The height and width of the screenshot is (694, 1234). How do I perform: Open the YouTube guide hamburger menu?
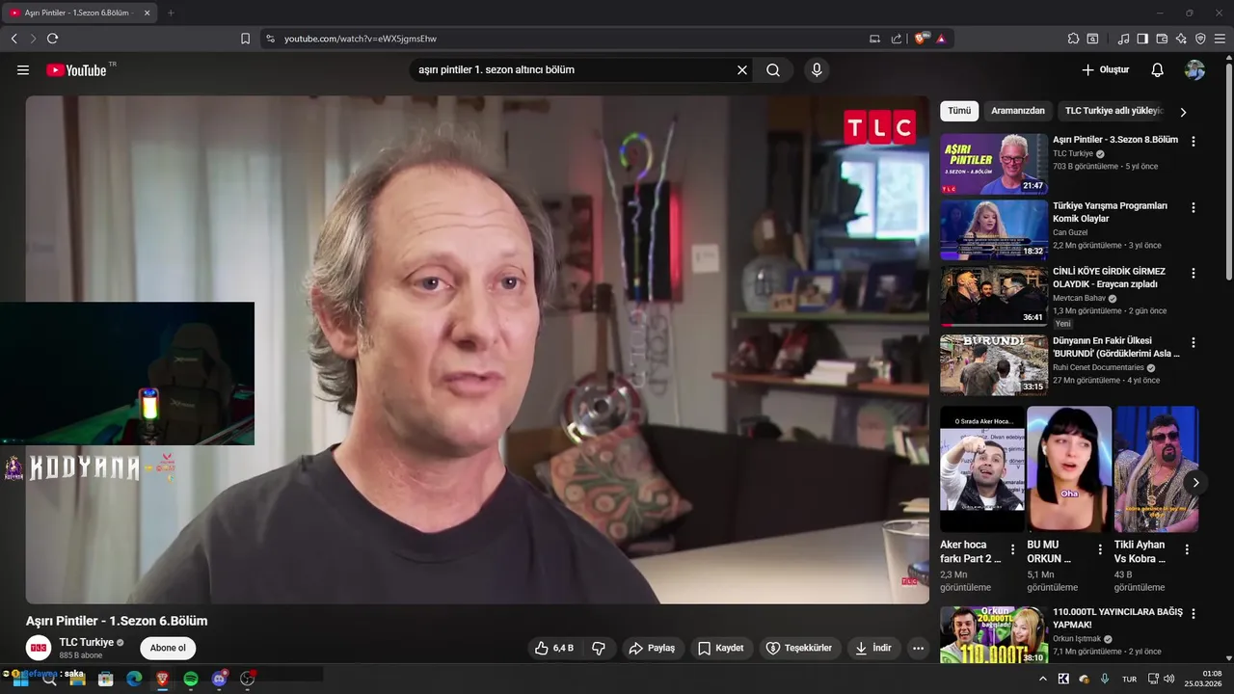23,69
